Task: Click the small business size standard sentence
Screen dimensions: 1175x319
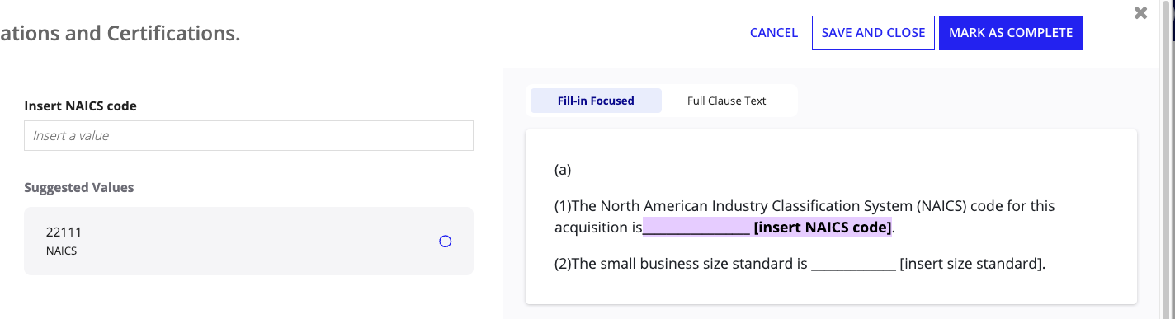Action: (800, 265)
